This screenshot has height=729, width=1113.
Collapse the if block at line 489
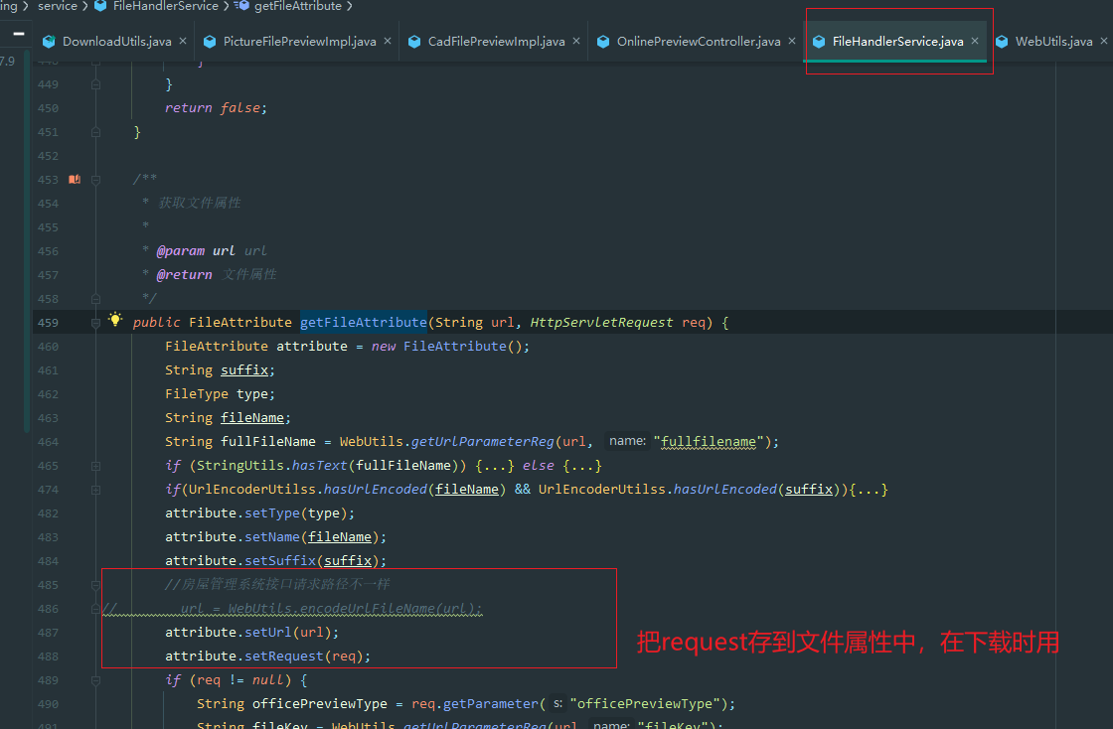[x=96, y=680]
